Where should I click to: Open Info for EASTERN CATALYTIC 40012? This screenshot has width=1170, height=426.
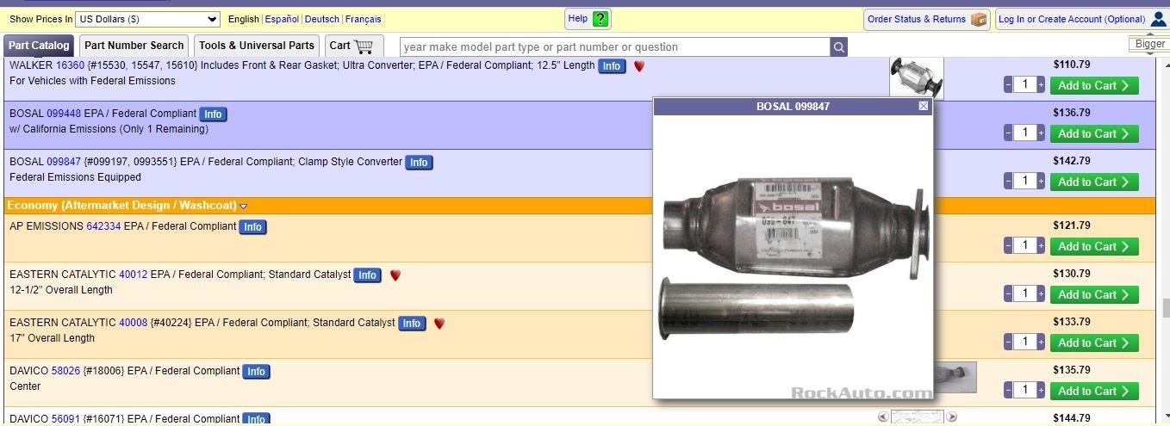click(368, 275)
